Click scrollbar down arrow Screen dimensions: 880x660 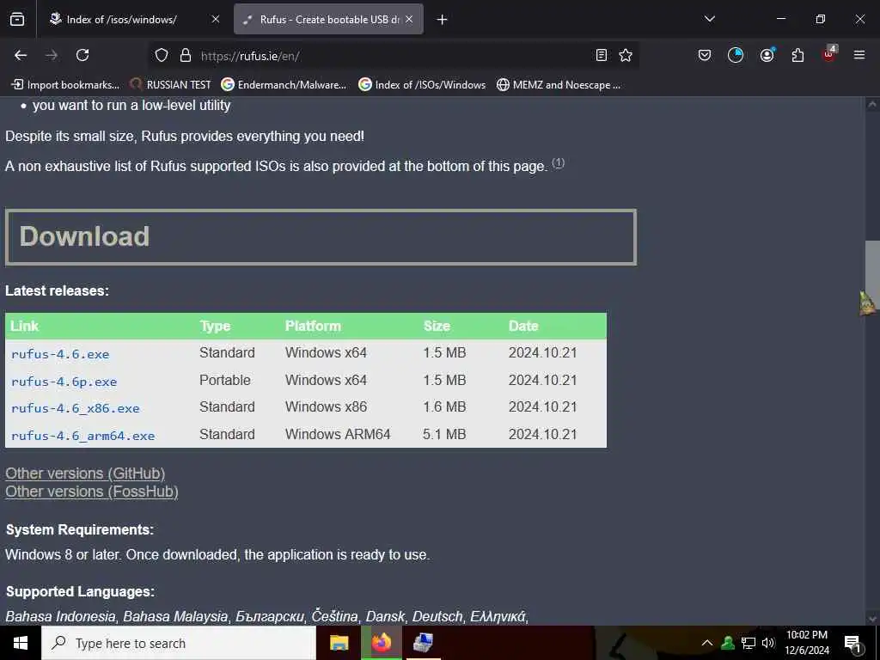(x=872, y=619)
